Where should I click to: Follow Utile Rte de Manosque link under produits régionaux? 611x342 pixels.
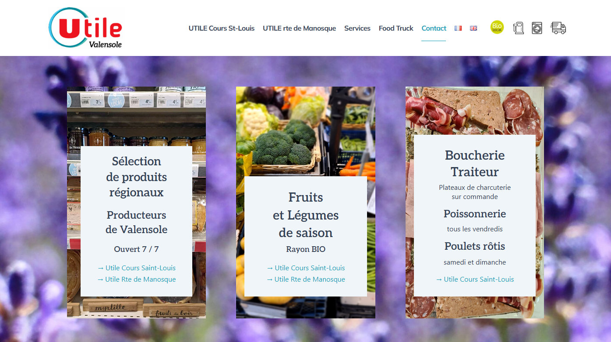tap(137, 279)
